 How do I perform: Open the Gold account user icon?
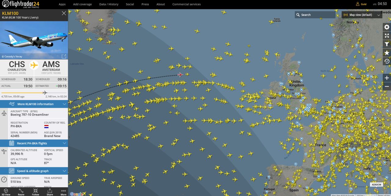pyautogui.click(x=358, y=4)
